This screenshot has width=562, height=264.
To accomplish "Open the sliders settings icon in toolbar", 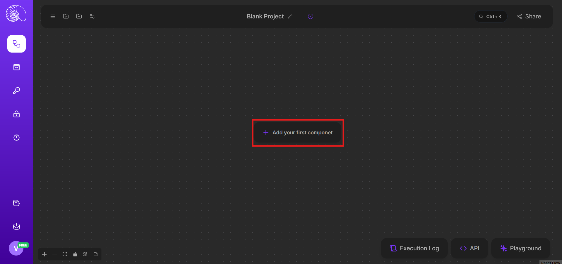I will click(92, 16).
